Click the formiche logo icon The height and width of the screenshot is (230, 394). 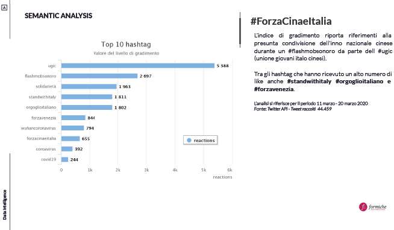363,207
